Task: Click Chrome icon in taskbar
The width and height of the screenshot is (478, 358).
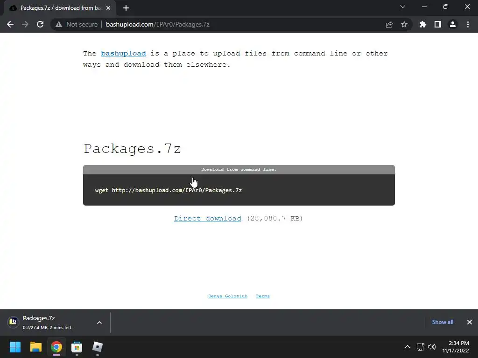Action: 56,347
